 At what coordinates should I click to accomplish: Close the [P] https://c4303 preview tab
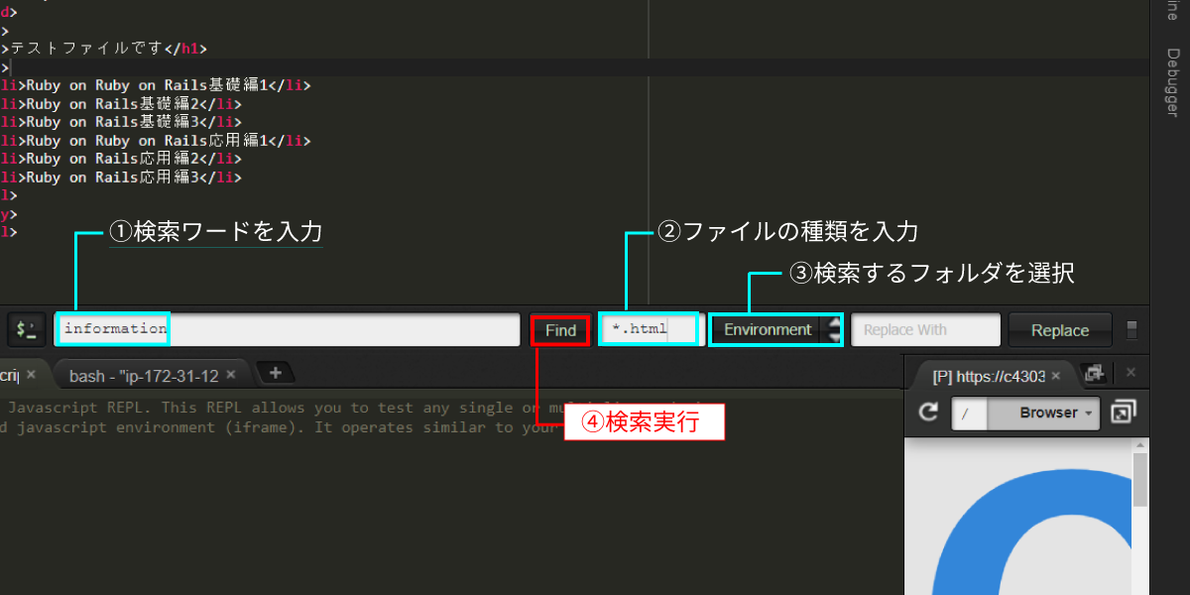click(1056, 375)
